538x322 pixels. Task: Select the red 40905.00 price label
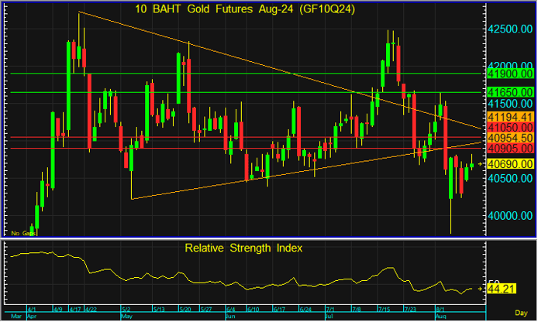(x=510, y=147)
